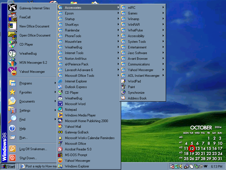Open Microsoft Word via its W icon
The width and height of the screenshot is (226, 170).
tap(60, 104)
